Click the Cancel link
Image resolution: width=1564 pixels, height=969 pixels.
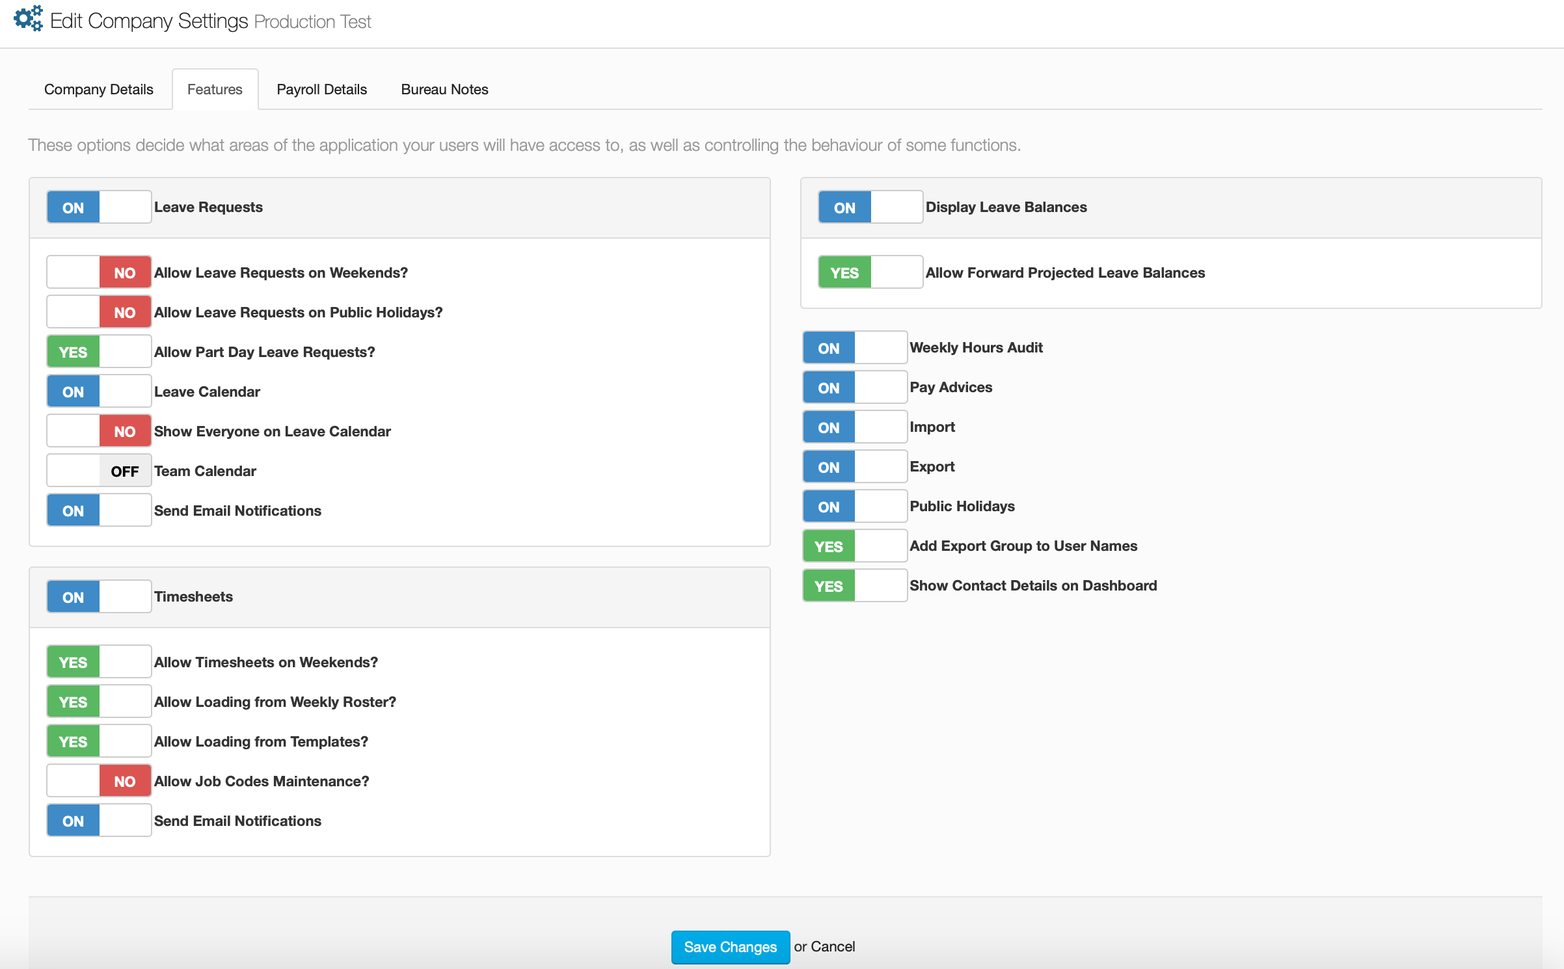tap(833, 947)
